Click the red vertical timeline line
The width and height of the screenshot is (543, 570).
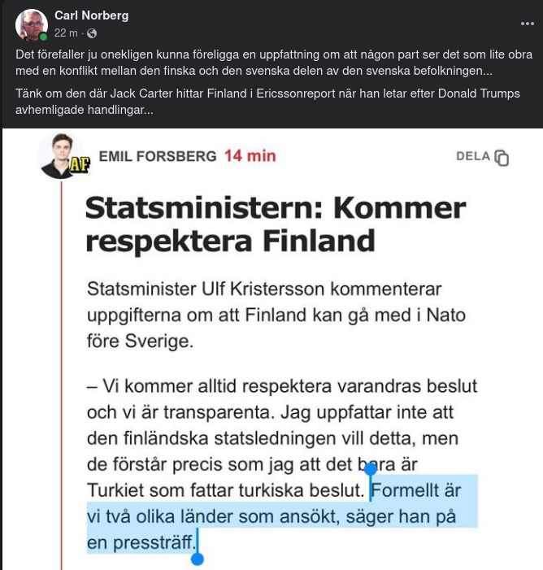tap(62, 366)
